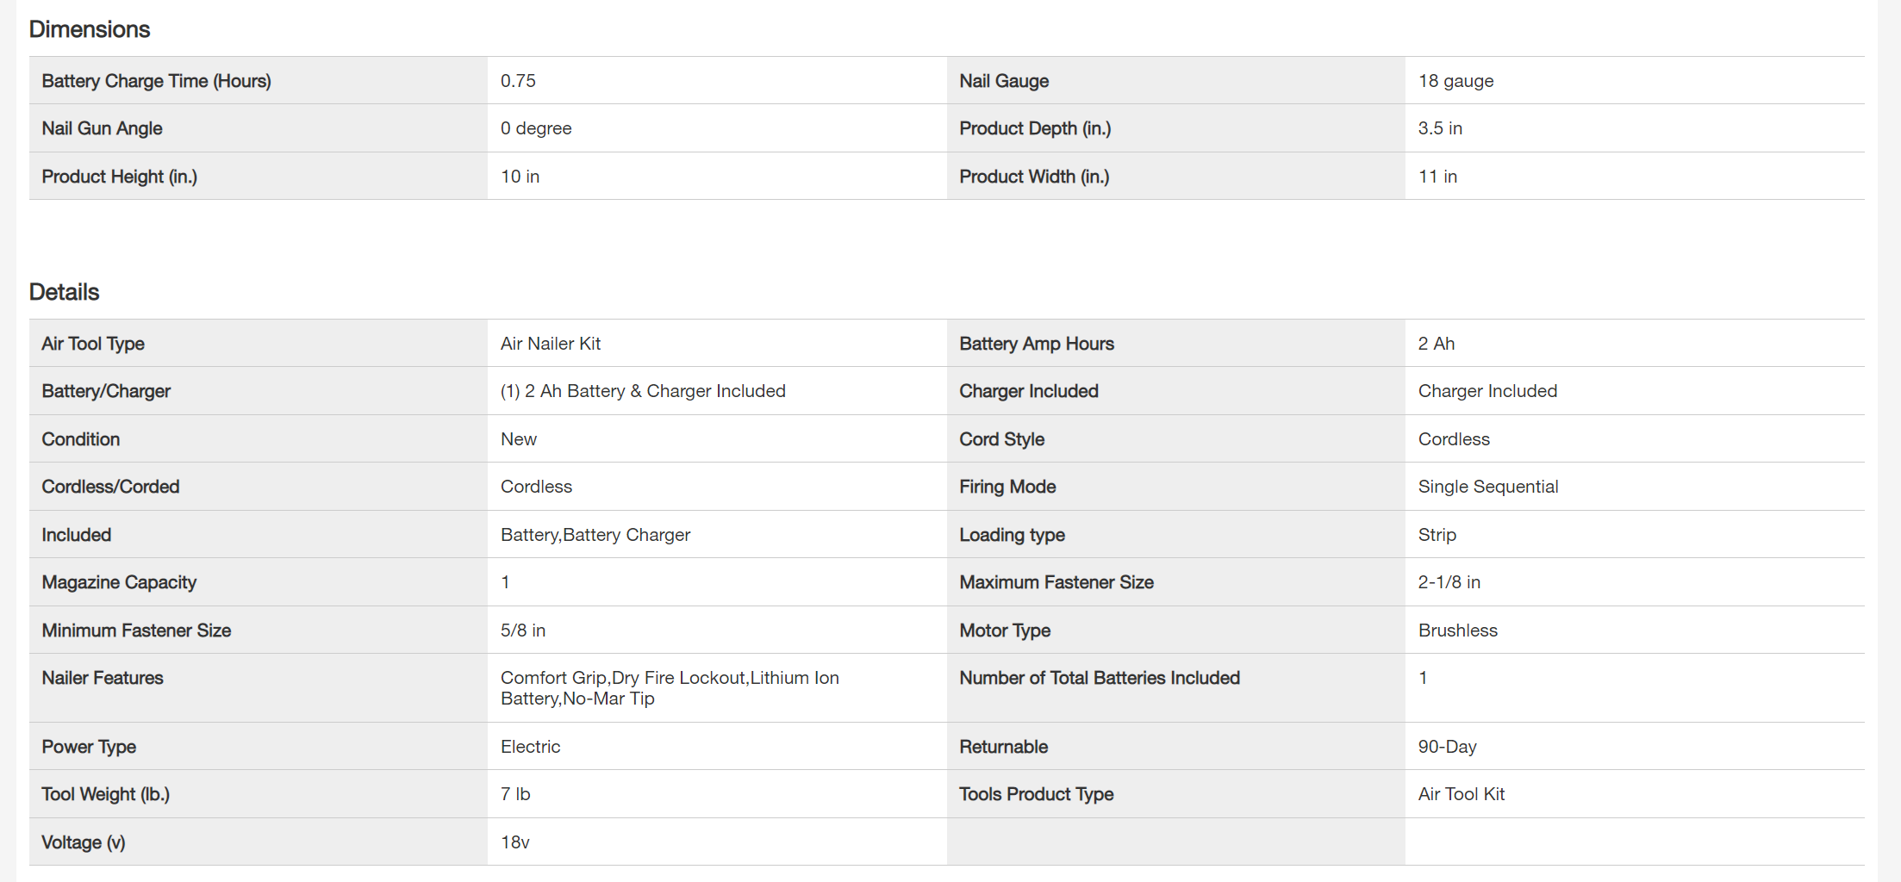This screenshot has height=882, width=1901.
Task: Select the Product Width value 11 in
Action: 1437,177
